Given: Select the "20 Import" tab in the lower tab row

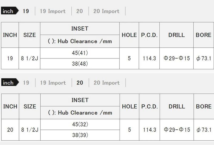Looking at the screenshot, I should tap(106, 83).
